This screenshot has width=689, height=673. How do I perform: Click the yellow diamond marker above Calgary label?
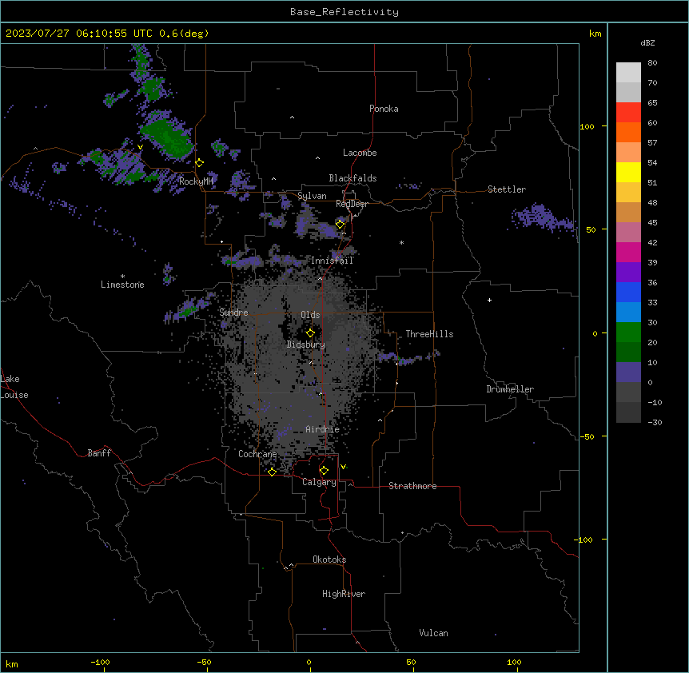324,471
